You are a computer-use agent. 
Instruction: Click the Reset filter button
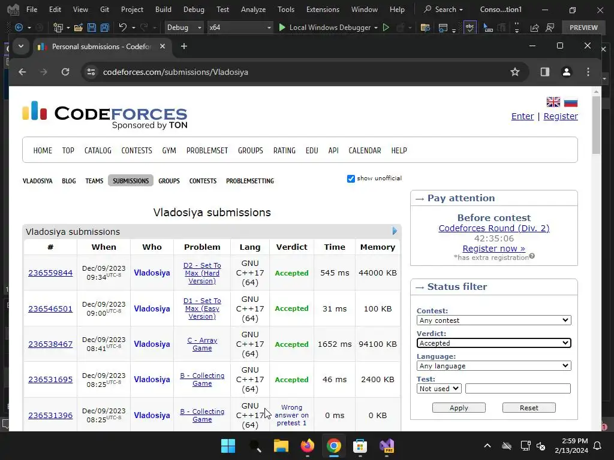point(529,407)
